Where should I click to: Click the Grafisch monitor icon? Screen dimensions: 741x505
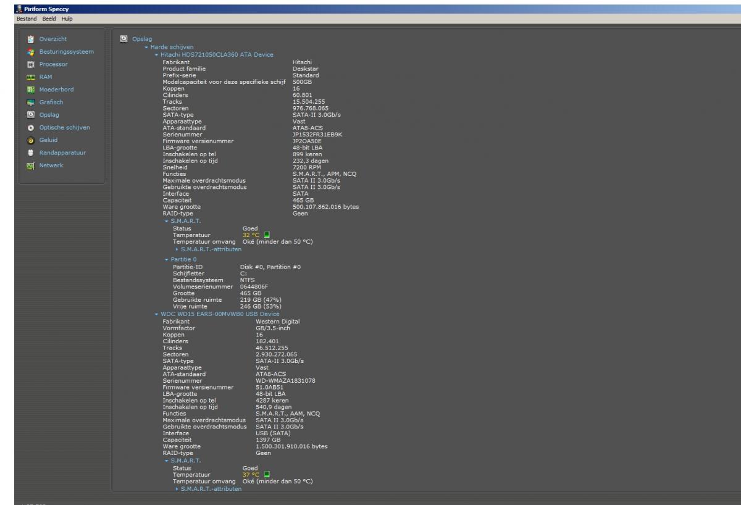(x=30, y=102)
